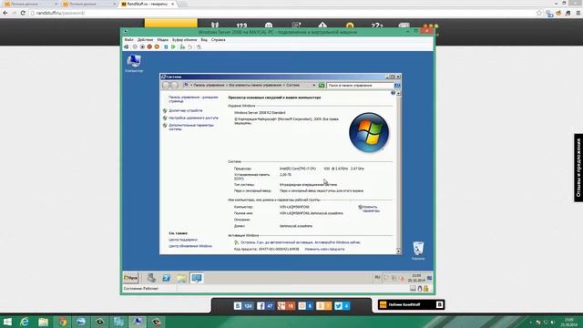The height and width of the screenshot is (328, 583).
Task: Click the search magnifier icon in Система window
Action: (x=397, y=85)
